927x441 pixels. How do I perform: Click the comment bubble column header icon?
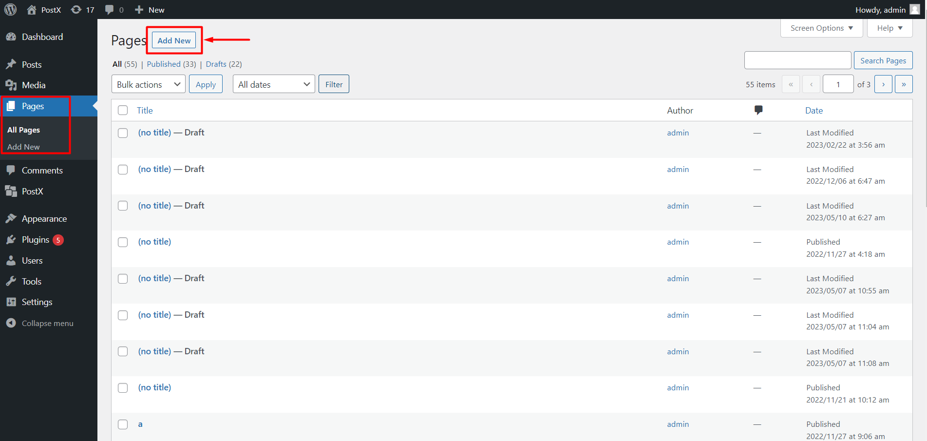(x=758, y=110)
